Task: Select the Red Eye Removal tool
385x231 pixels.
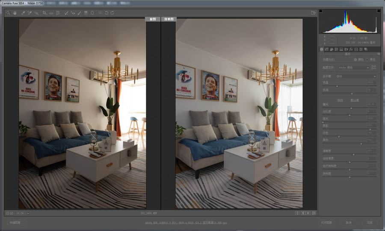Action: (x=73, y=13)
